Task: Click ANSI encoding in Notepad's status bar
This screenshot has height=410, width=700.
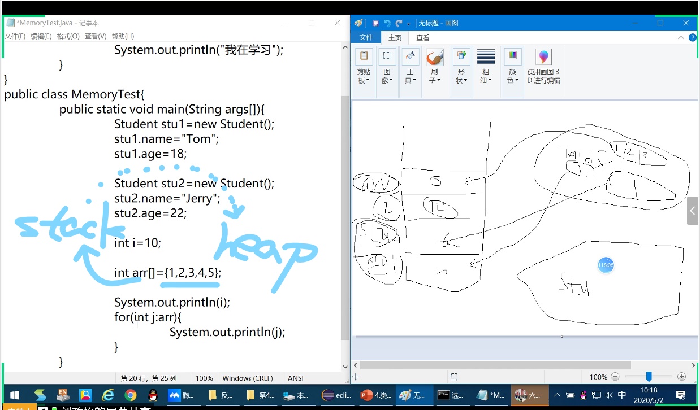Action: click(x=296, y=378)
